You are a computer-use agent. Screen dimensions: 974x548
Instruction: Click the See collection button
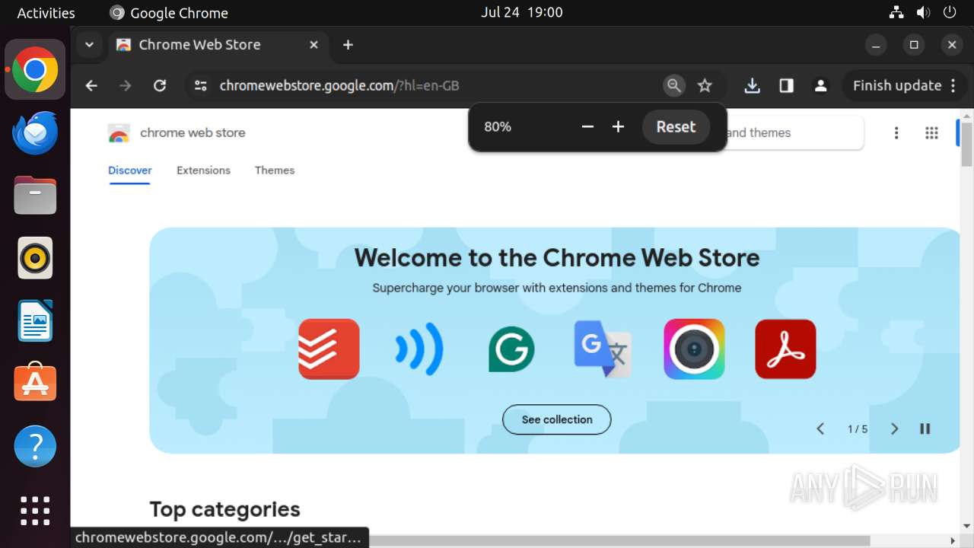point(557,419)
